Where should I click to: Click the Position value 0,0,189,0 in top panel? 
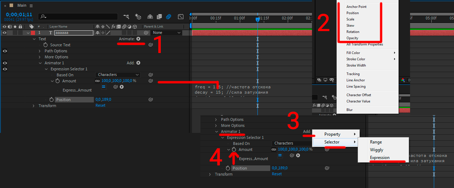coord(103,100)
